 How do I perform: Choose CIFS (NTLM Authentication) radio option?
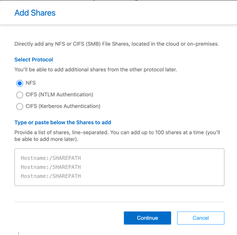coord(20,95)
